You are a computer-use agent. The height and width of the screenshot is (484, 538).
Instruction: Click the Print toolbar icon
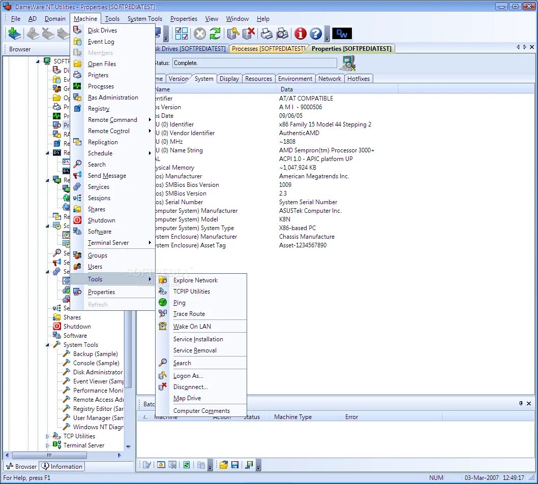point(266,34)
